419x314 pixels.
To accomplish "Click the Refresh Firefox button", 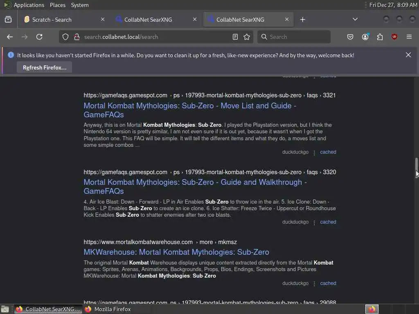I will [45, 67].
